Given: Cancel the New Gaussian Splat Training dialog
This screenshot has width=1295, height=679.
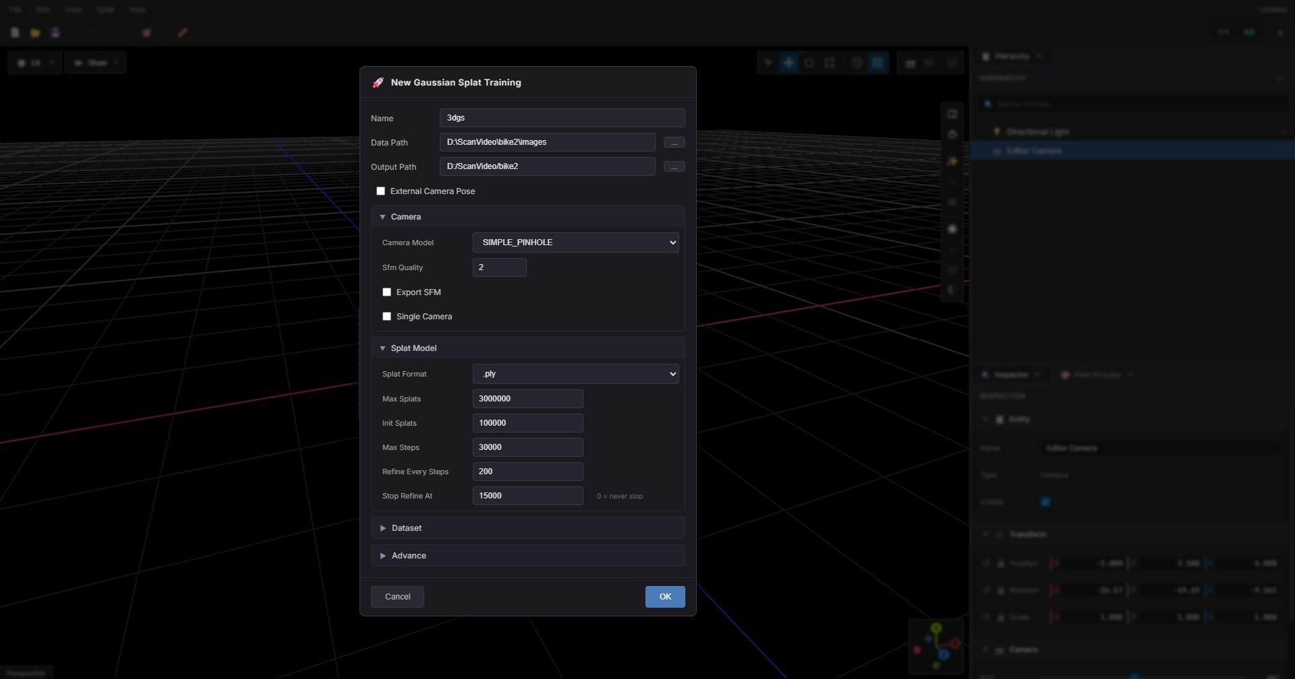Looking at the screenshot, I should coord(397,597).
